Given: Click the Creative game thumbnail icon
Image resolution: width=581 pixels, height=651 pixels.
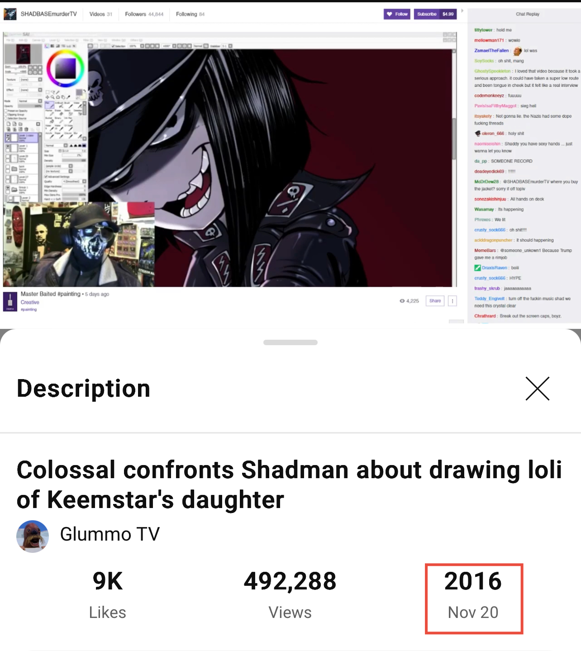Looking at the screenshot, I should [x=10, y=302].
